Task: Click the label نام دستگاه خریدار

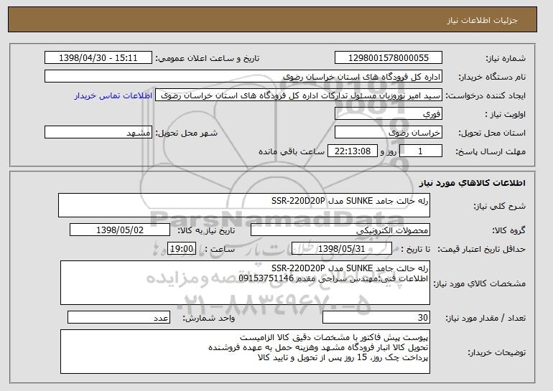Action: [x=492, y=77]
